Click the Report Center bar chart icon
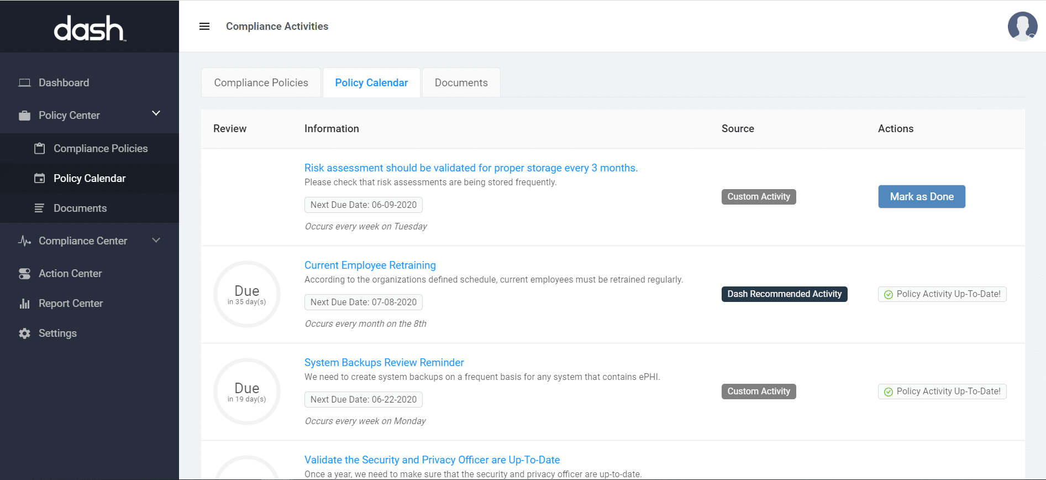1046x480 pixels. point(24,304)
